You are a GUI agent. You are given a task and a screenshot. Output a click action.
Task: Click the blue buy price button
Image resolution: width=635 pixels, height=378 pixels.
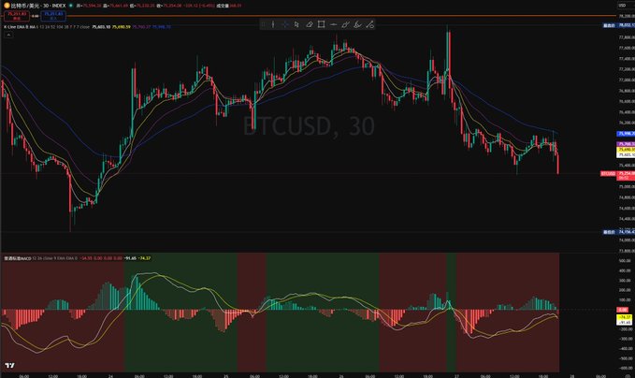pos(53,16)
